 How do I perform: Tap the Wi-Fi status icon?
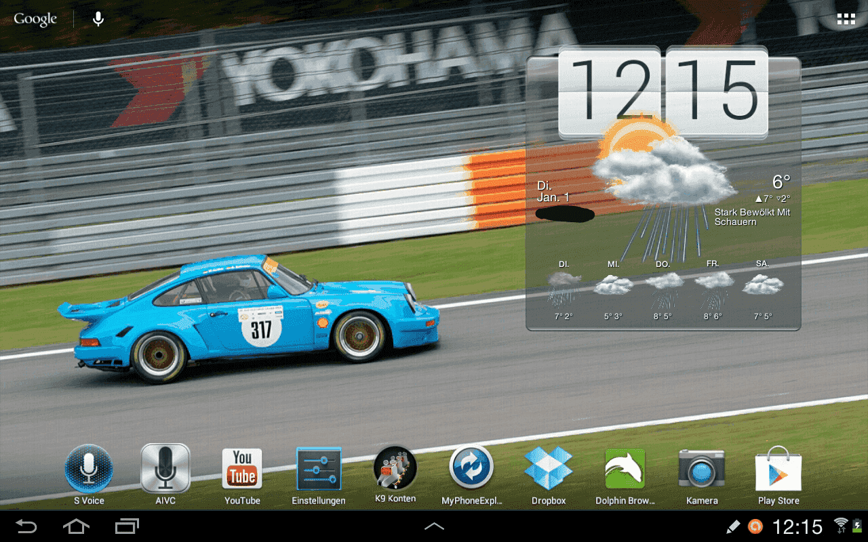pos(841,525)
